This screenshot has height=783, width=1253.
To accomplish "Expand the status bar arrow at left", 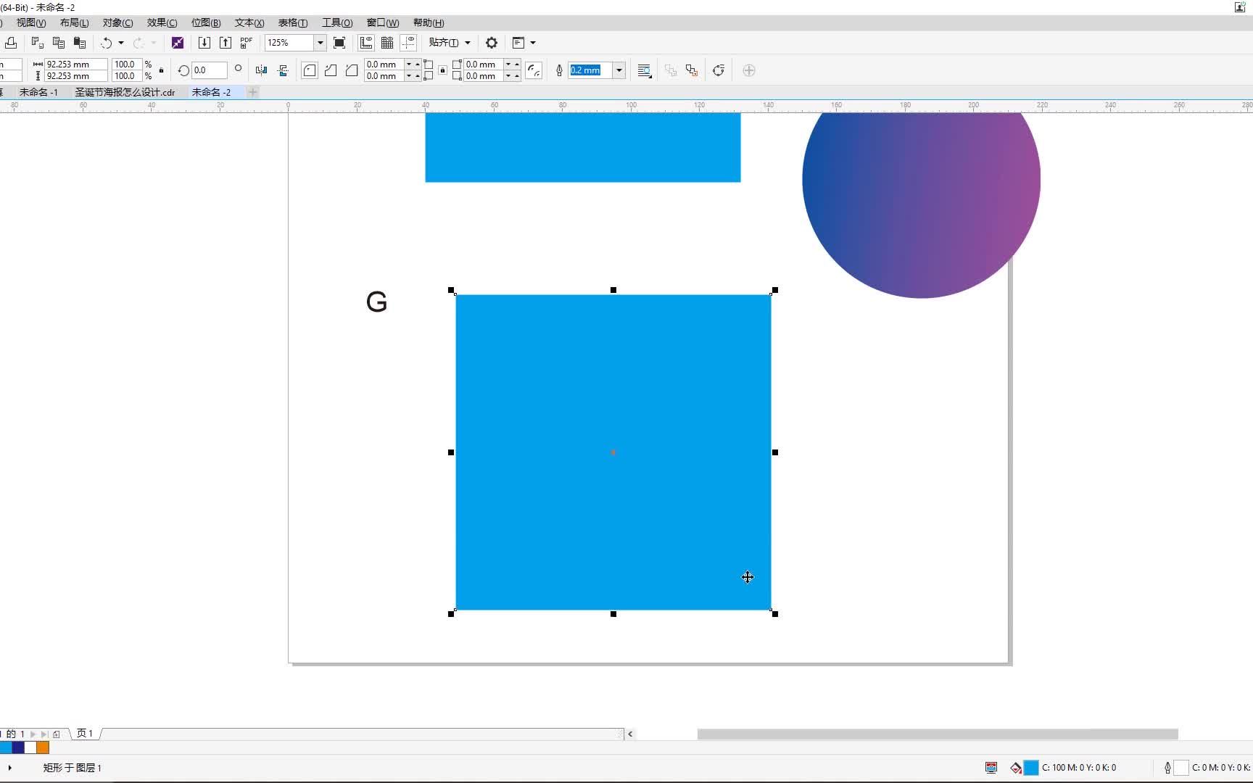I will (9, 768).
